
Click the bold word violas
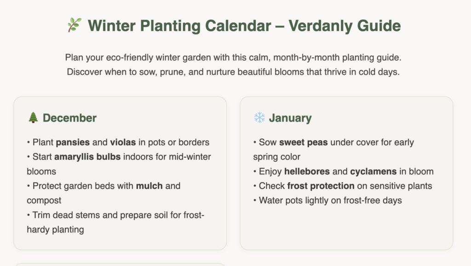tap(123, 142)
